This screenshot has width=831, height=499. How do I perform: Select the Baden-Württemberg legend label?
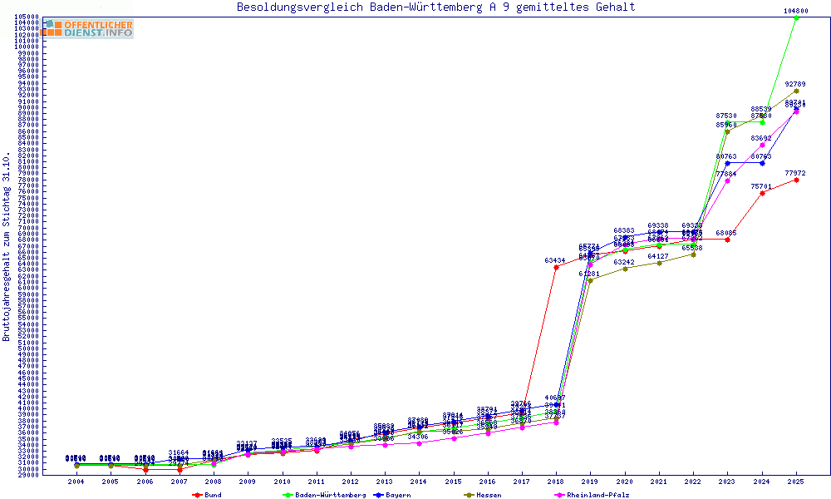click(x=331, y=495)
